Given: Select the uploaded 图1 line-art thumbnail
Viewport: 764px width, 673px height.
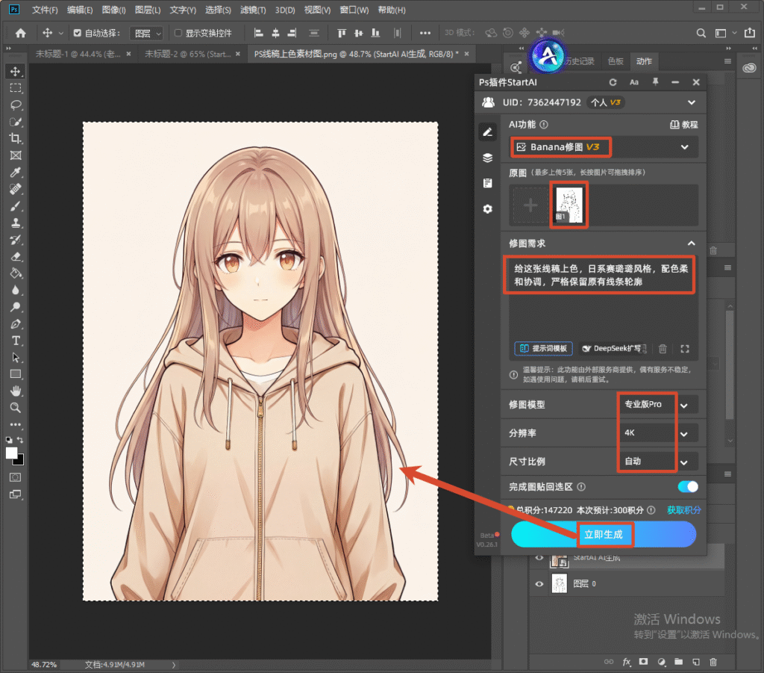Looking at the screenshot, I should [x=569, y=205].
